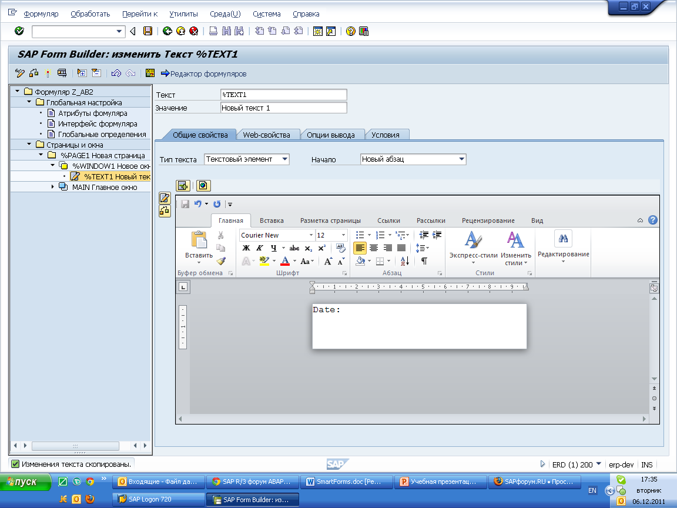Screen dimensions: 677x508
Task: Click the Collapse subtree icon
Action: pyautogui.click(x=96, y=73)
